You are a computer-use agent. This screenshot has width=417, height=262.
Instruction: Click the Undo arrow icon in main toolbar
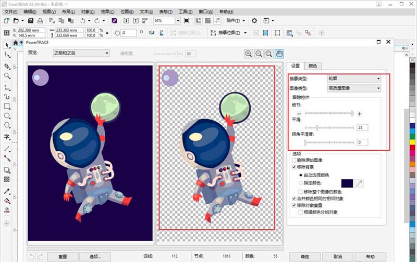(83, 21)
